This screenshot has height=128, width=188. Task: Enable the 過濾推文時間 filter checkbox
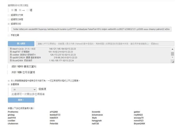[9, 19]
